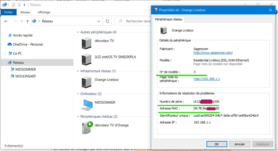Click the Accès rapide star icon
This screenshot has height=151, width=278.
(x=10, y=35)
